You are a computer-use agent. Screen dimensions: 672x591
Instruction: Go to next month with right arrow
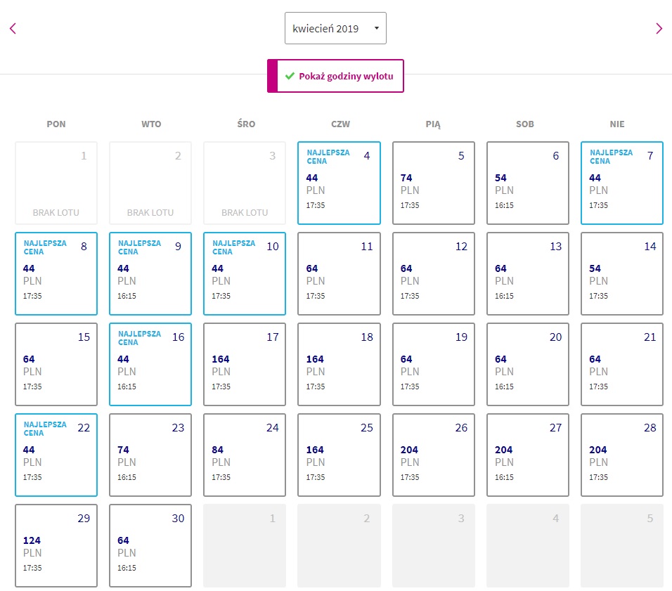coord(659,28)
